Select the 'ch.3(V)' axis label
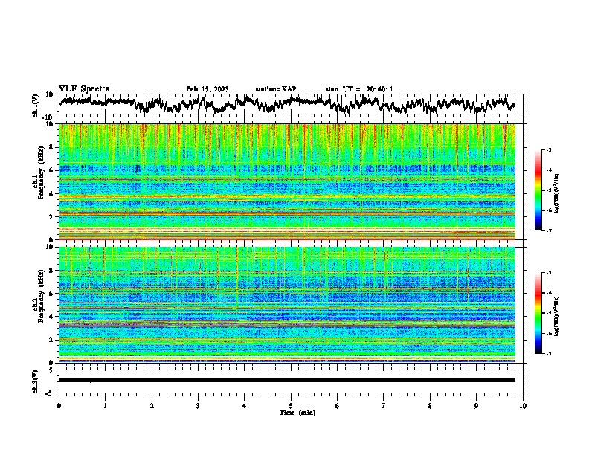589x455 pixels. coord(36,381)
